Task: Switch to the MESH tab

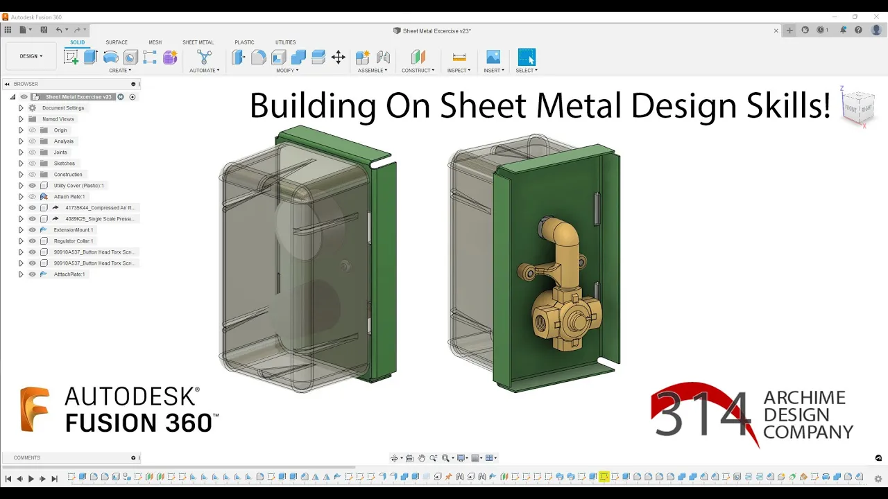Action: [x=155, y=42]
